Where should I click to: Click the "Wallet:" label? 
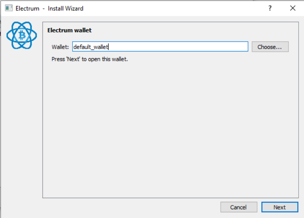60,47
